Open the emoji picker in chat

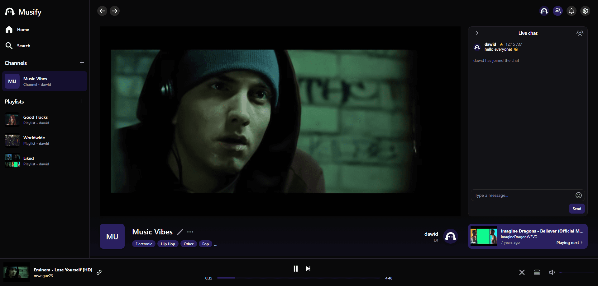coord(579,195)
